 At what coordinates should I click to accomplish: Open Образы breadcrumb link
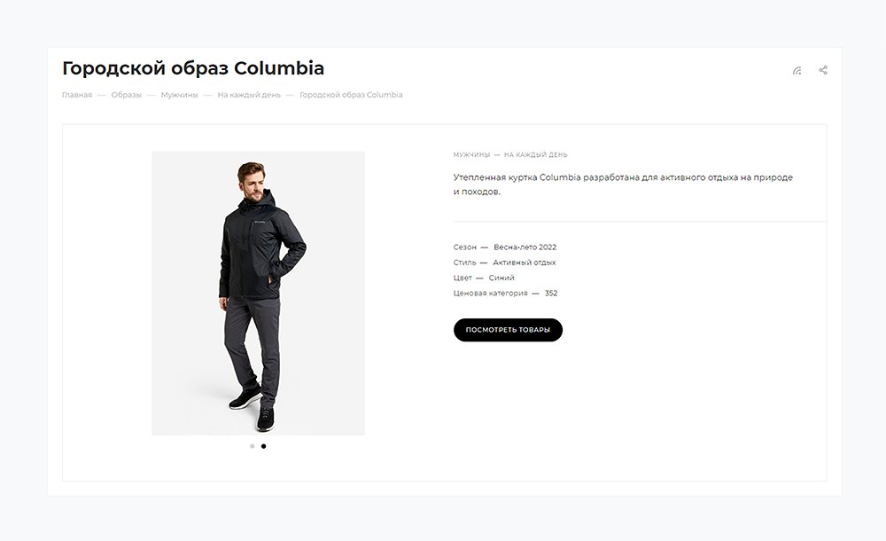[x=126, y=95]
